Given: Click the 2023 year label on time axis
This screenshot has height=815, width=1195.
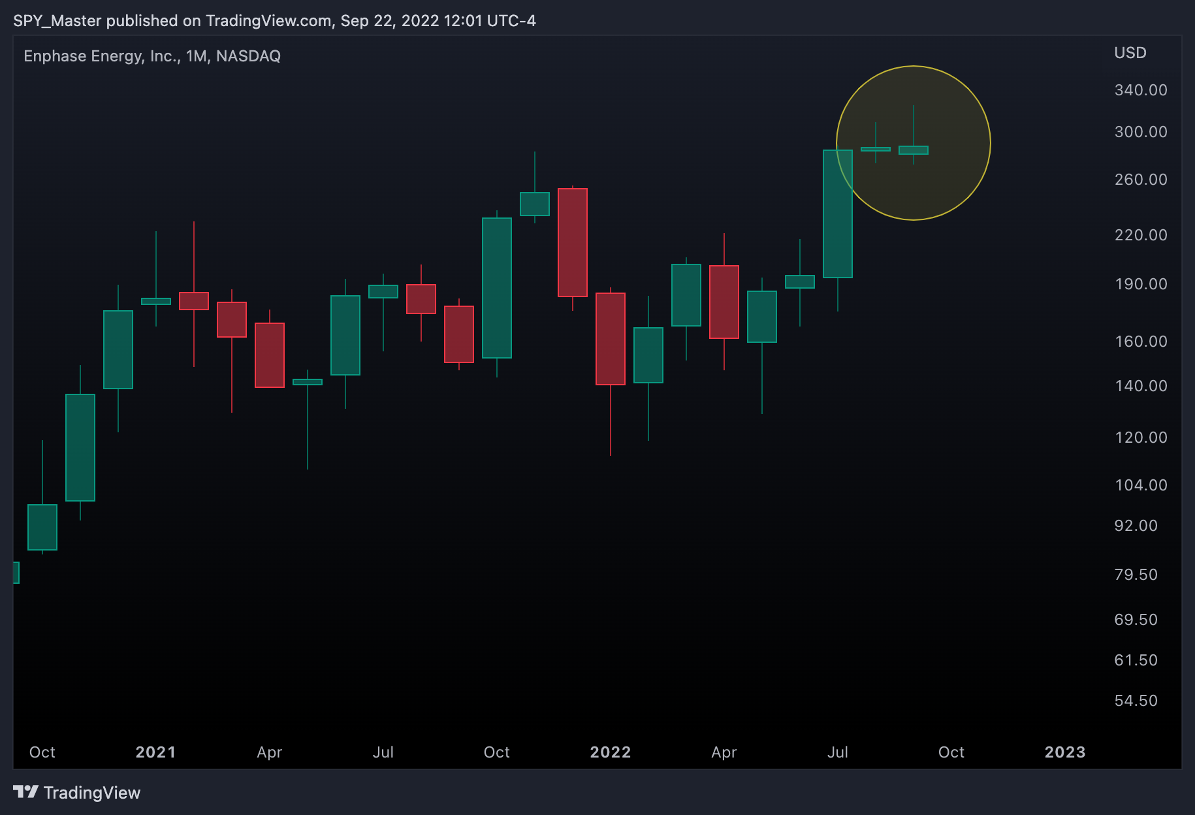Looking at the screenshot, I should click(1065, 752).
